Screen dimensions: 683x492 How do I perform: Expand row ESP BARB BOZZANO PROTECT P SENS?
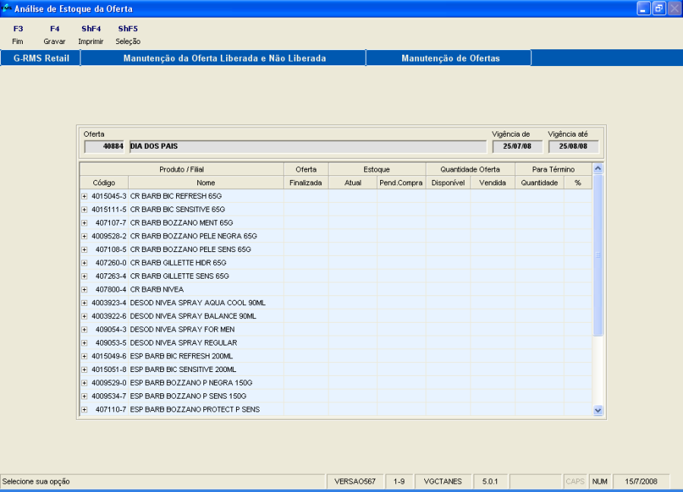pyautogui.click(x=84, y=410)
